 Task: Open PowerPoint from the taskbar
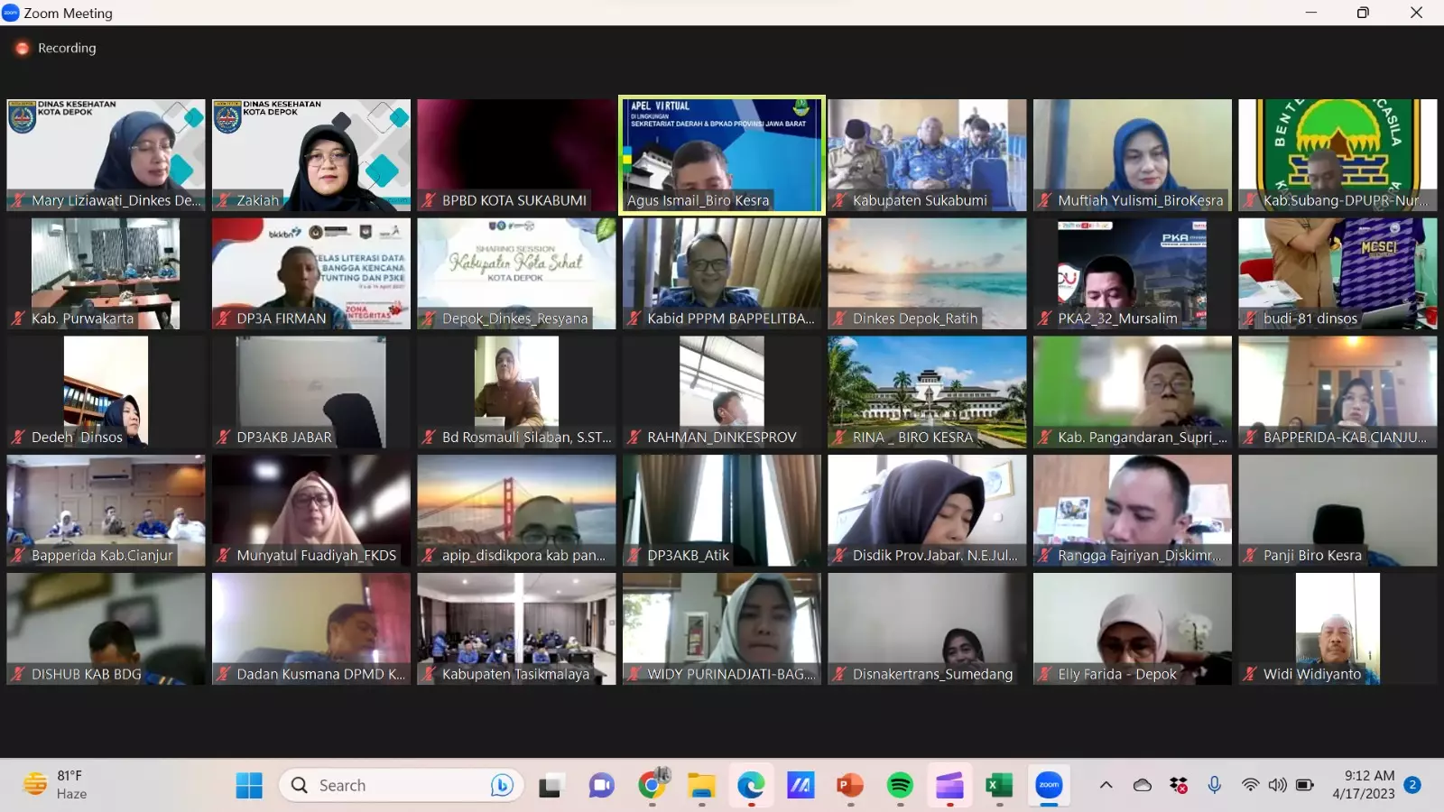pyautogui.click(x=849, y=786)
